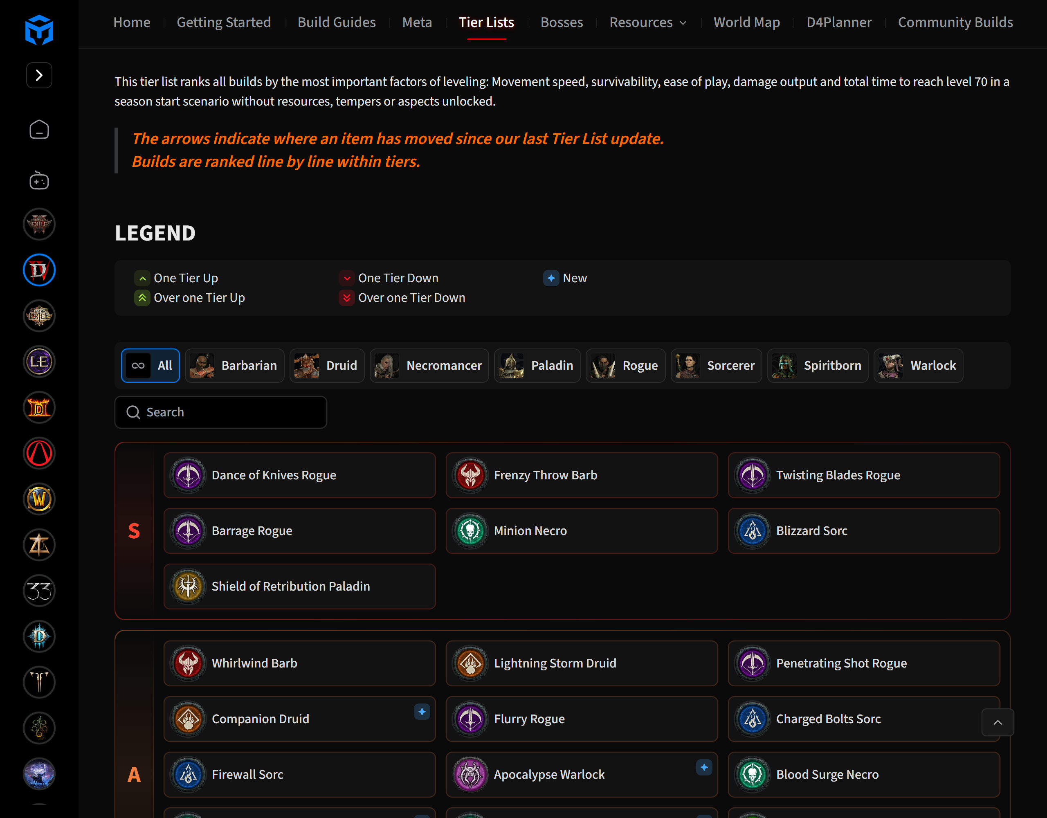1047x818 pixels.
Task: Open the Getting Started page
Action: 224,22
